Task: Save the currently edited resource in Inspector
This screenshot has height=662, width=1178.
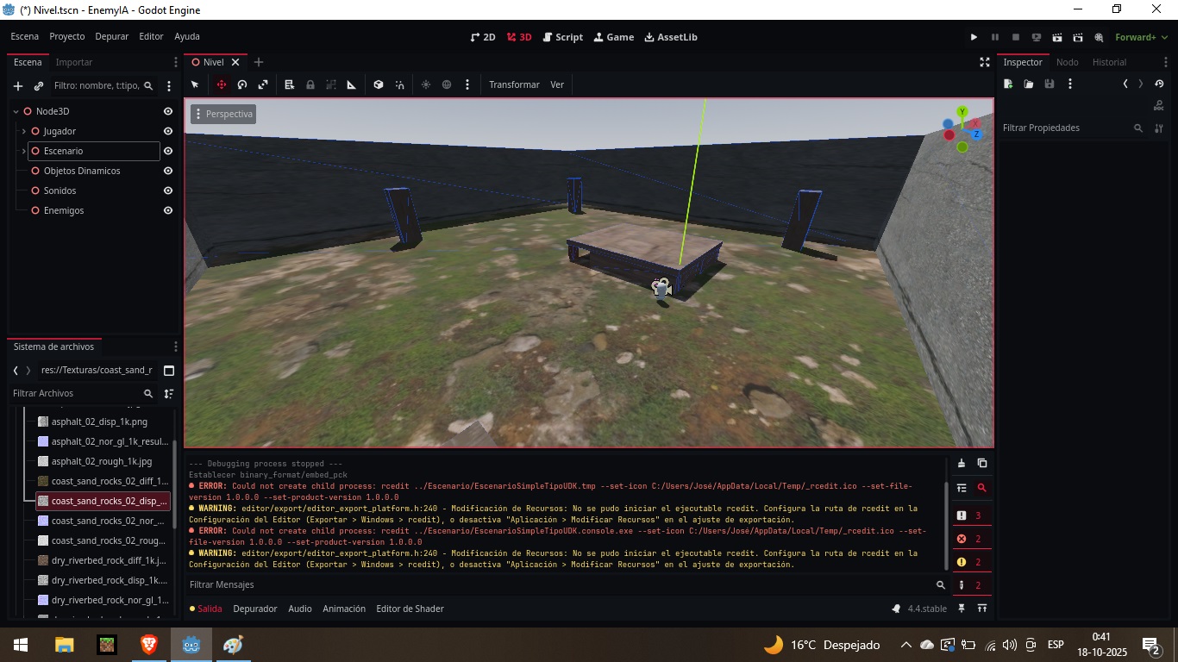Action: (1050, 84)
